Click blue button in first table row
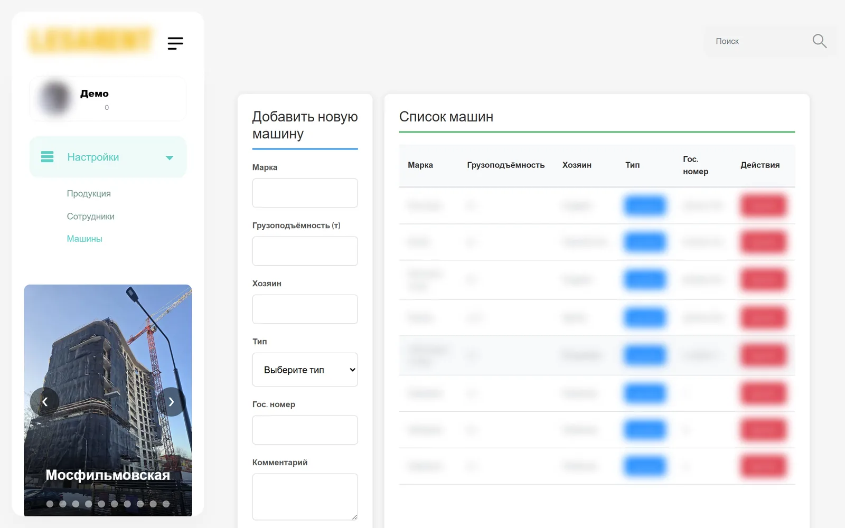Viewport: 845px width, 528px height. click(x=644, y=205)
